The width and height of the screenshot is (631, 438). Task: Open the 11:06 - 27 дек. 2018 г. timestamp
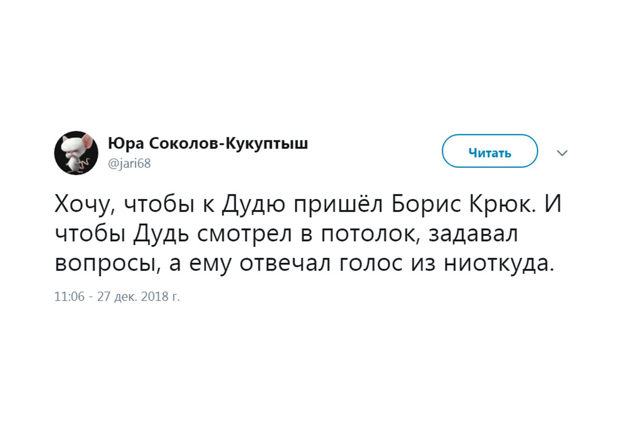pyautogui.click(x=117, y=297)
